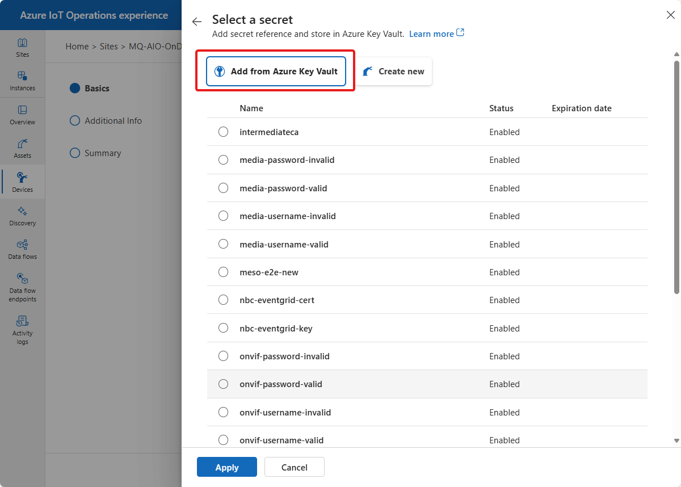
Task: Open Sites in the left sidebar
Action: [x=23, y=48]
